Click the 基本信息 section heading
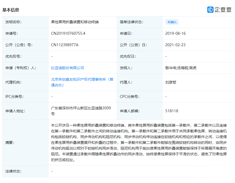Image resolution: width=235 pixels, height=183 pixels. coord(11,10)
